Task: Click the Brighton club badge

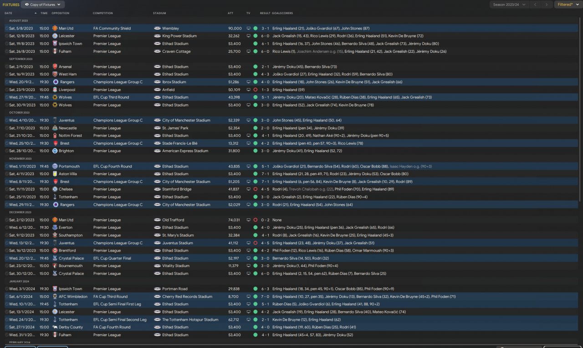Action: (x=55, y=151)
